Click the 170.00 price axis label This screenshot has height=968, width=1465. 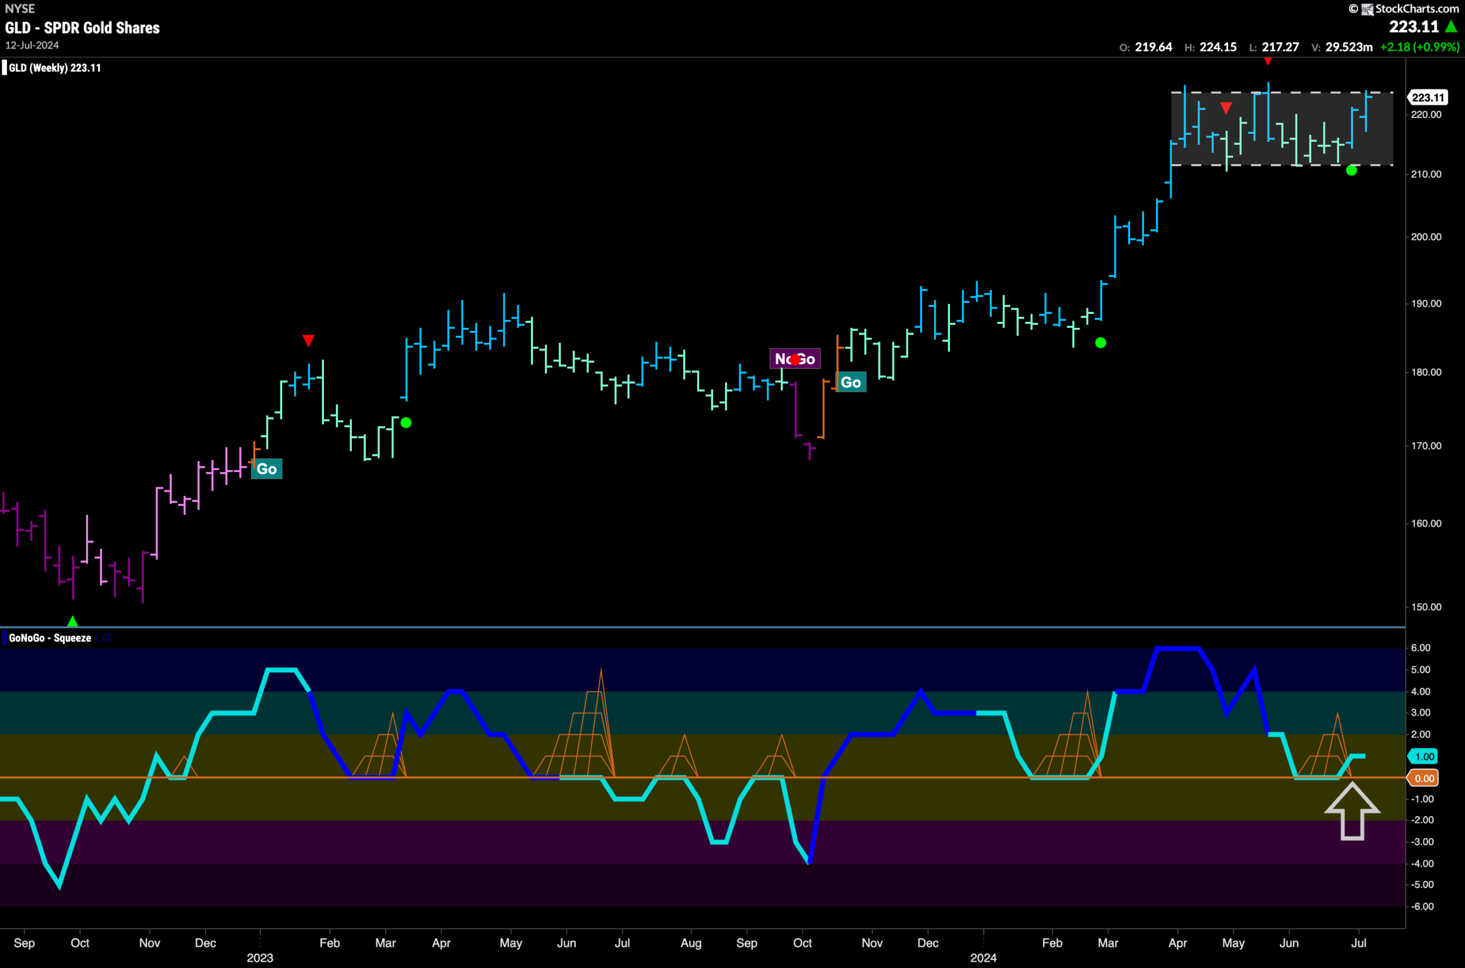click(x=1426, y=446)
